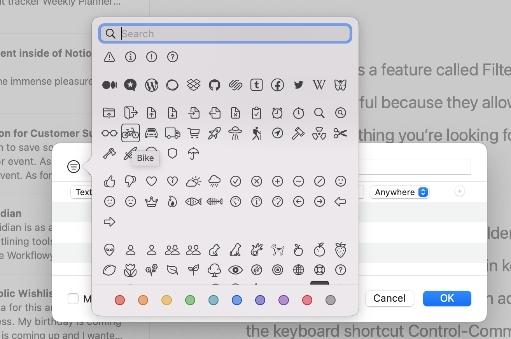Select the eyeglasses icon
511x339 pixels.
[110, 133]
